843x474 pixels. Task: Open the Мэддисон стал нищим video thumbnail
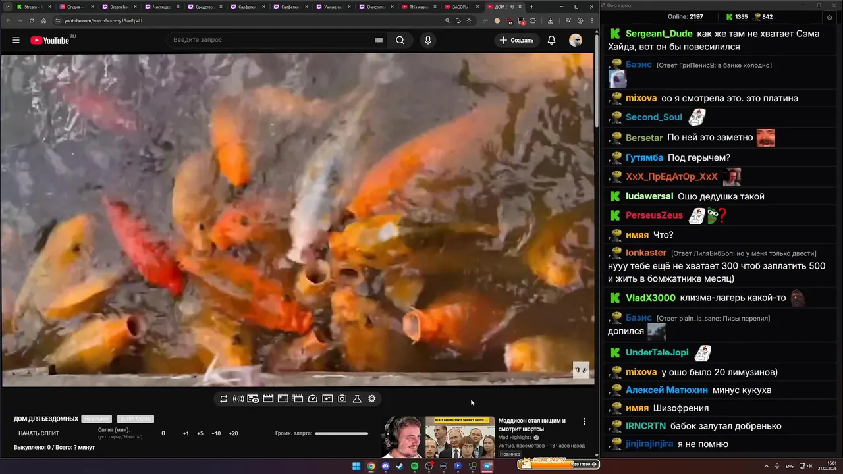point(438,437)
